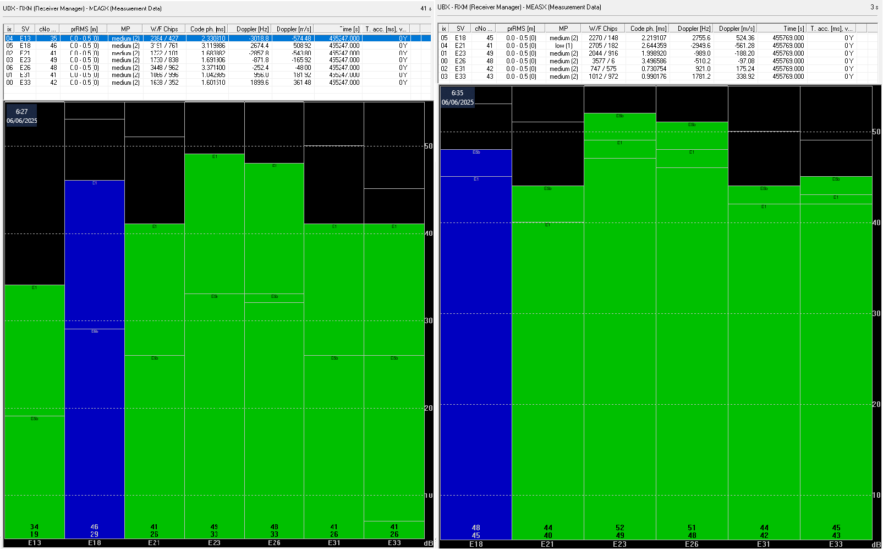Click the E33 signal bar in the 6:27 chart
This screenshot has height=549, width=883.
tap(394, 381)
